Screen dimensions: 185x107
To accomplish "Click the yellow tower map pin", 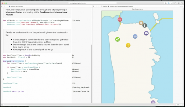I will (128, 45).
